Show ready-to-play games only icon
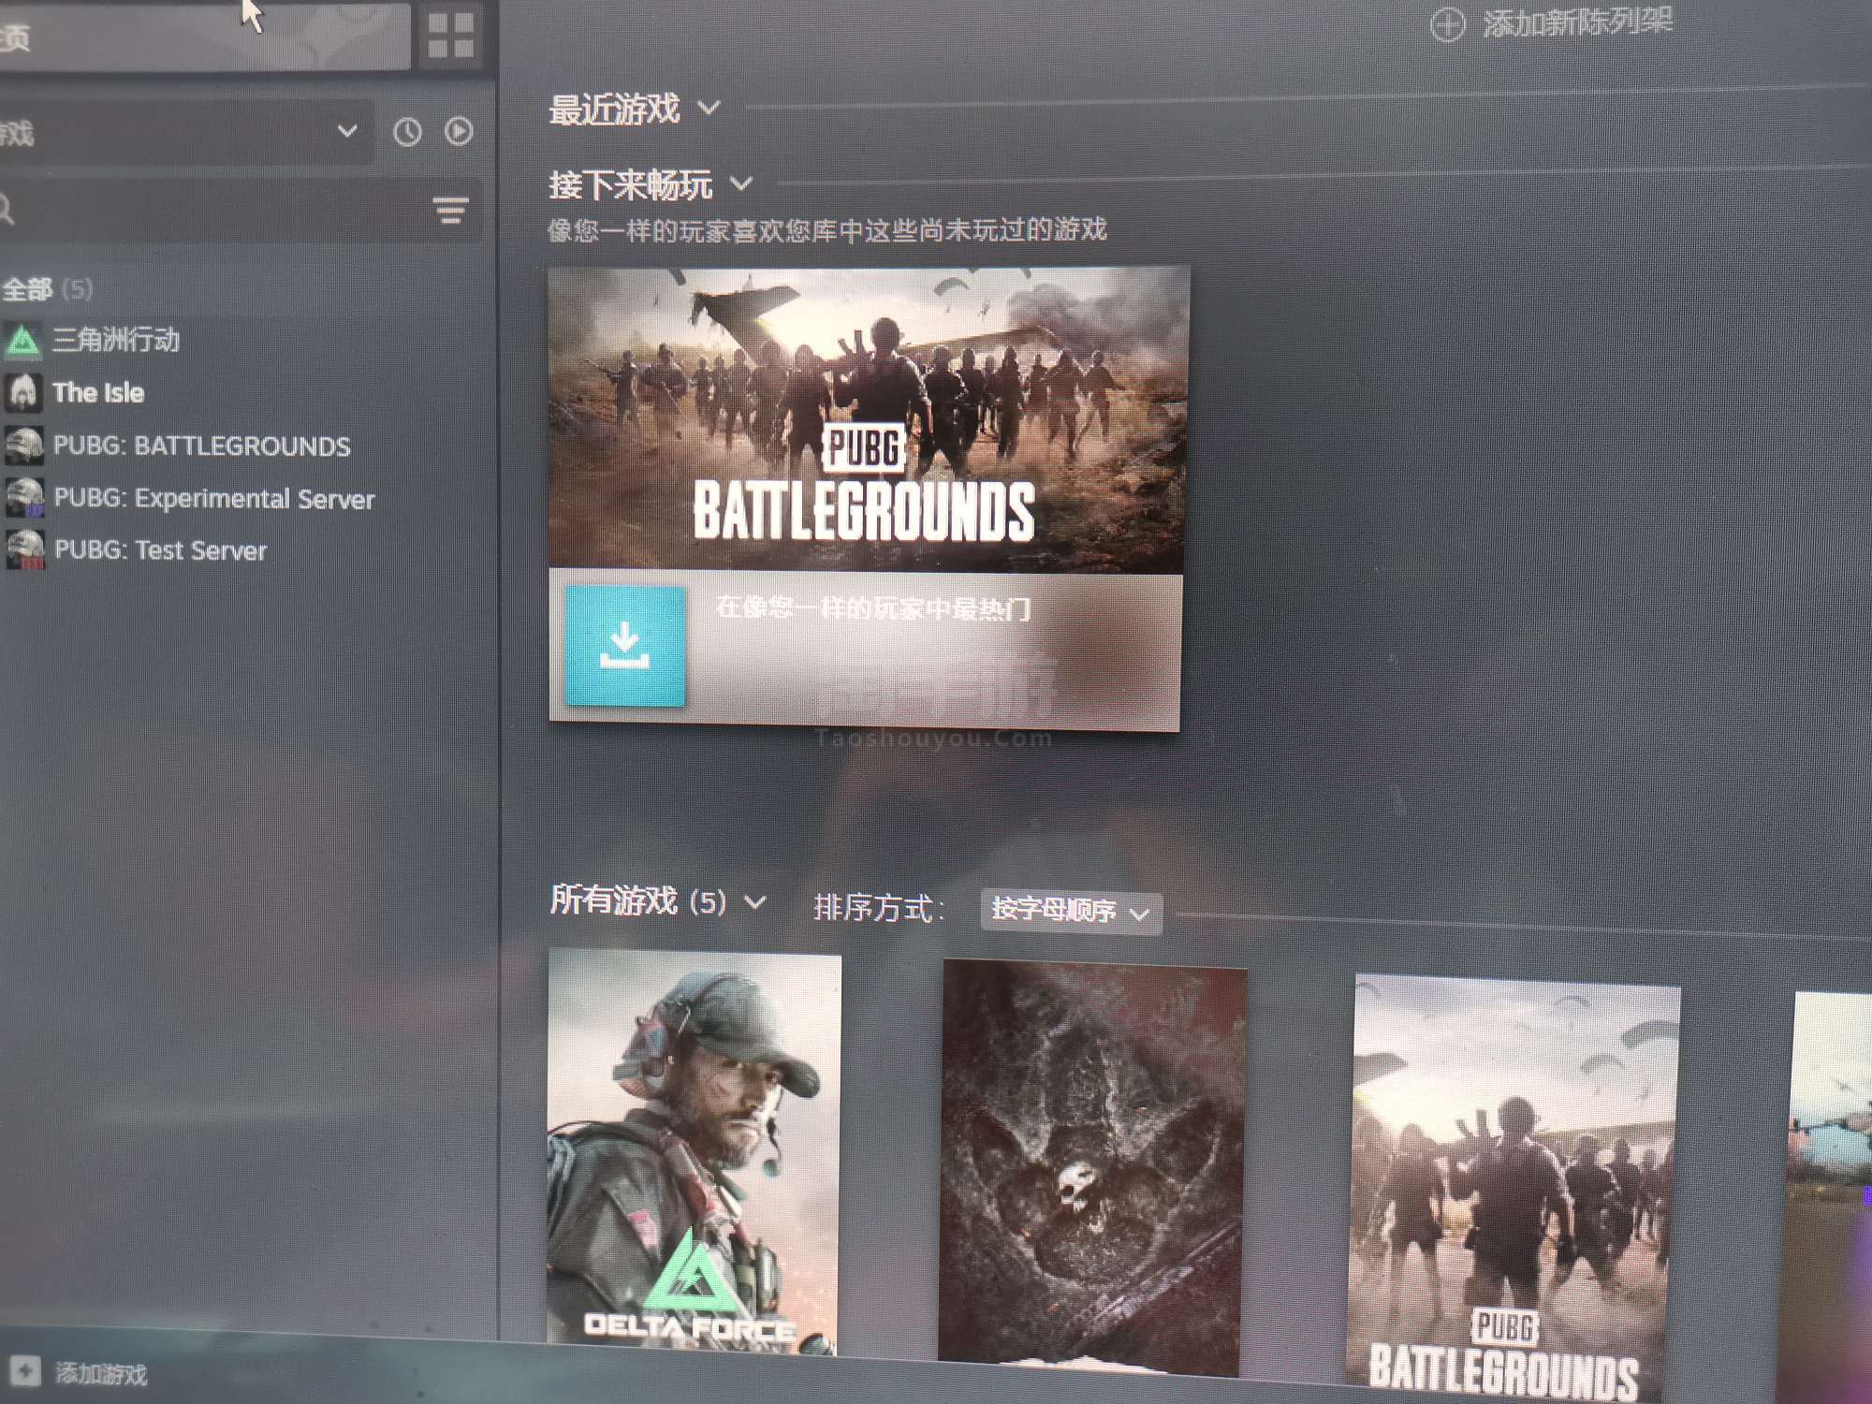1872x1404 pixels. click(459, 131)
